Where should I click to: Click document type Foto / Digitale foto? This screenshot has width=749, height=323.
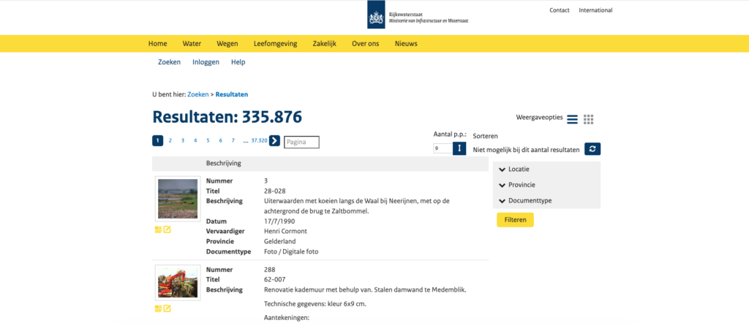[x=291, y=251]
